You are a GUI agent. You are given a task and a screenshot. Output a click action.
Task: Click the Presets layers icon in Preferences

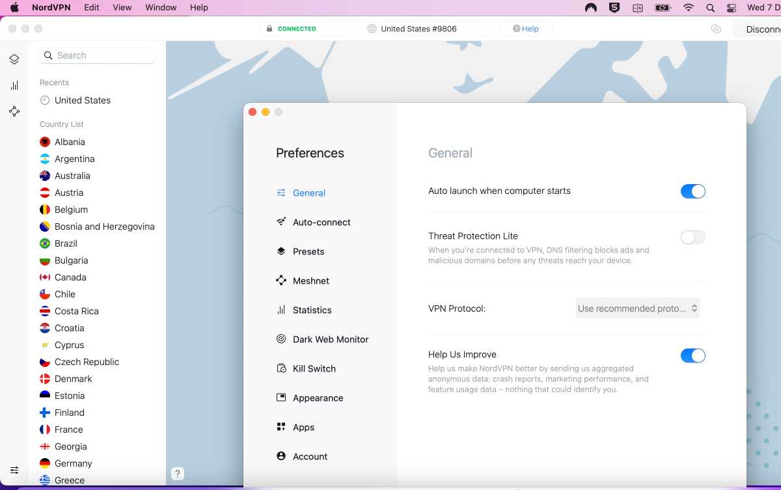pos(281,251)
